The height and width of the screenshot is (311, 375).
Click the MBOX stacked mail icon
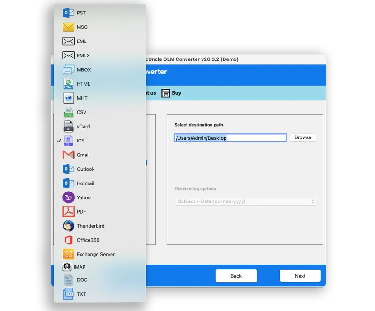(x=68, y=70)
